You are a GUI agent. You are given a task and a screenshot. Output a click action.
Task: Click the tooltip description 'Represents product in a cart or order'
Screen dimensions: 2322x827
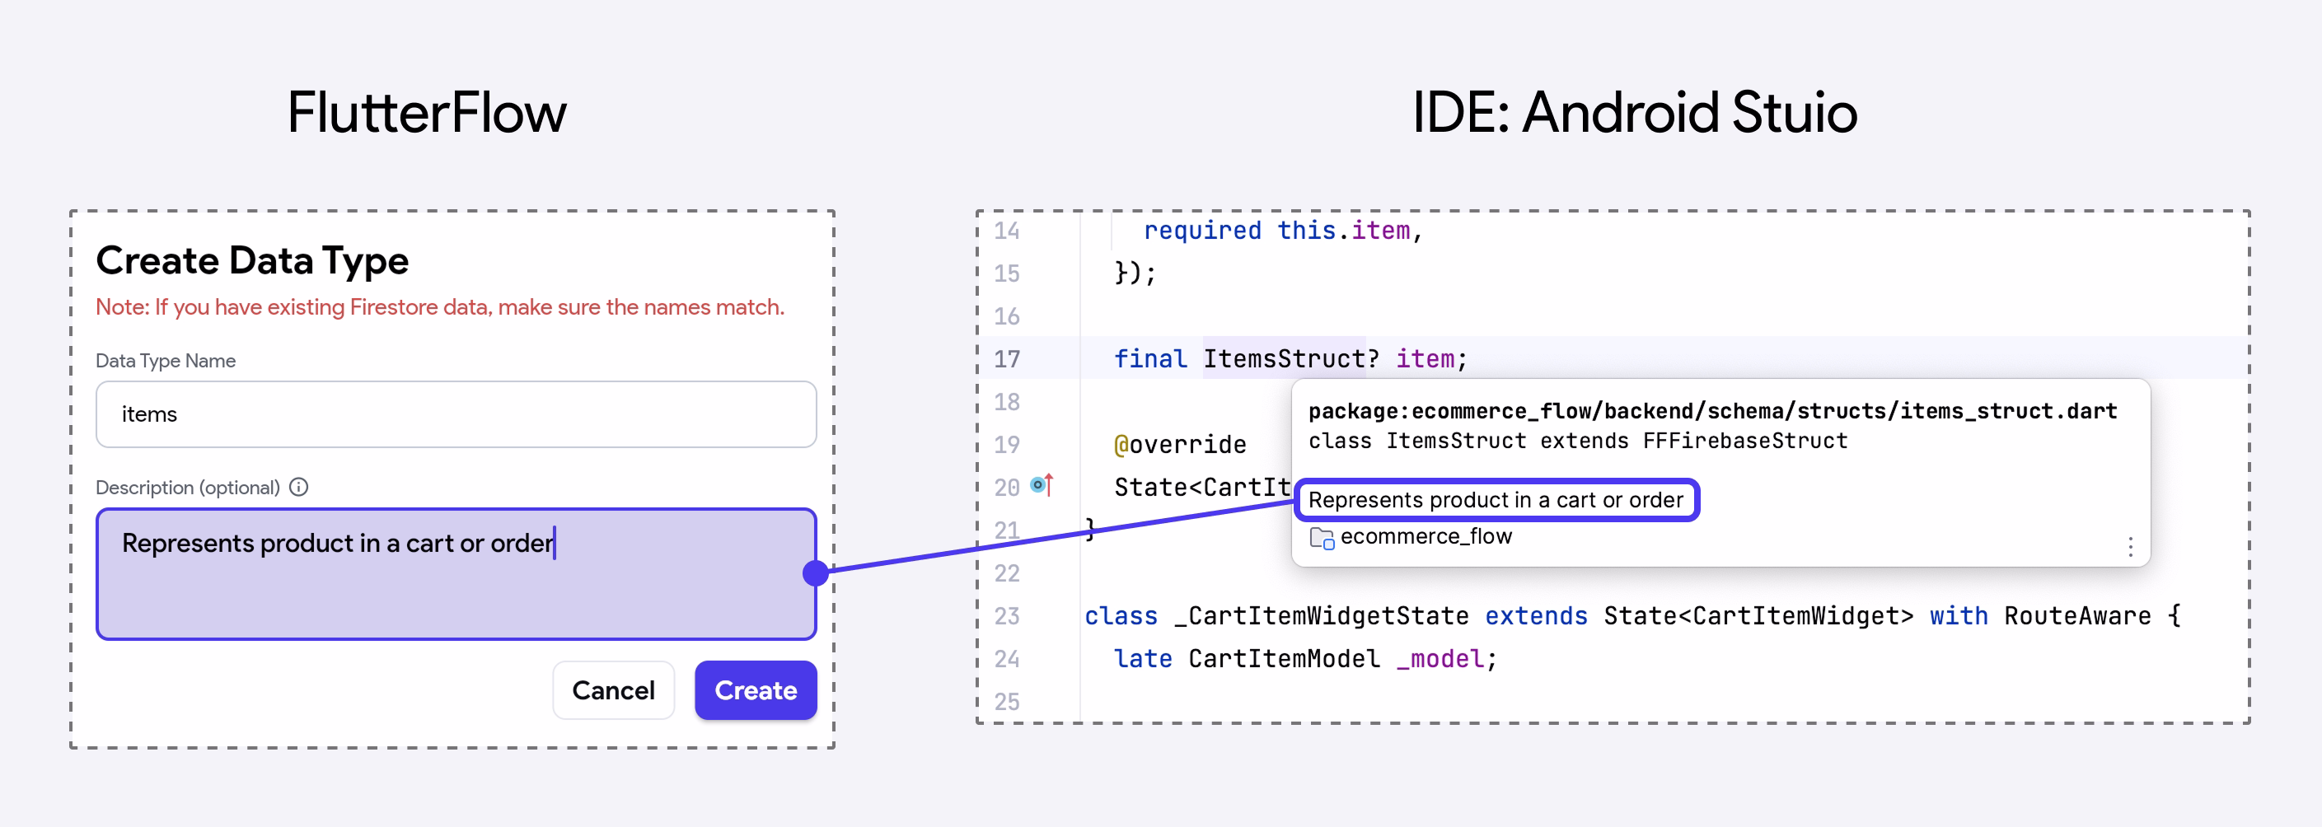(x=1496, y=500)
